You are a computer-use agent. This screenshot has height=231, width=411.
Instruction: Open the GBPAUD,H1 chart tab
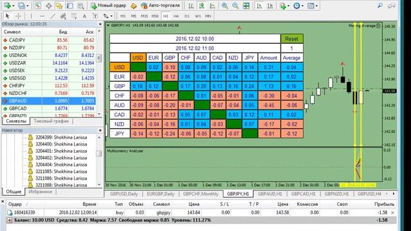270,194
